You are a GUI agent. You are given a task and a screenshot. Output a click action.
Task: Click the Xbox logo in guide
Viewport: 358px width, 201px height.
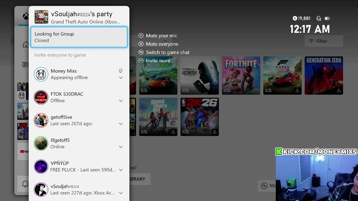(x=26, y=16)
